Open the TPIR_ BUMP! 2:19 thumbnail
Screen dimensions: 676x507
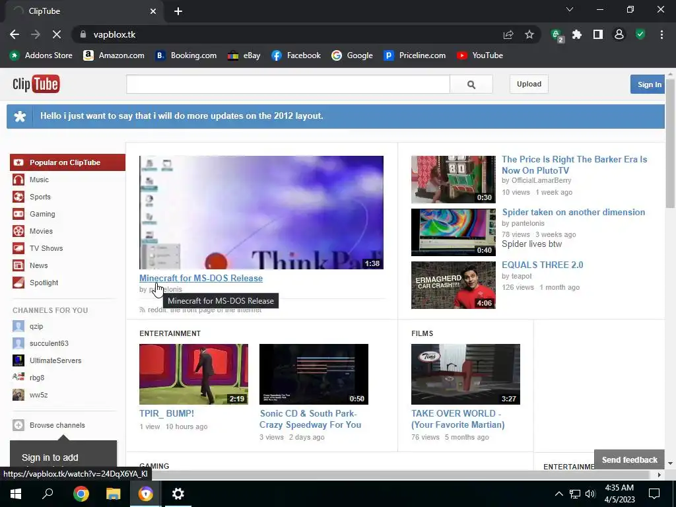click(193, 374)
